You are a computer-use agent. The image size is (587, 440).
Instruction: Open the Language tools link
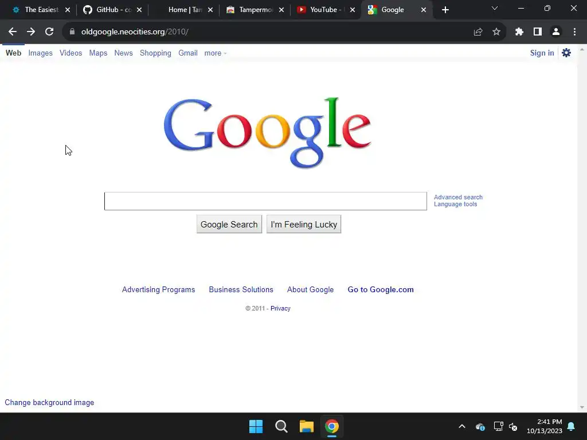(455, 205)
